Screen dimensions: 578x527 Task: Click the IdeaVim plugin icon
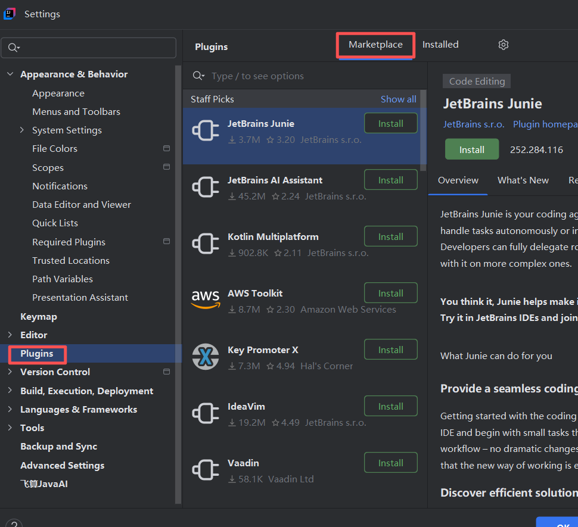point(206,413)
